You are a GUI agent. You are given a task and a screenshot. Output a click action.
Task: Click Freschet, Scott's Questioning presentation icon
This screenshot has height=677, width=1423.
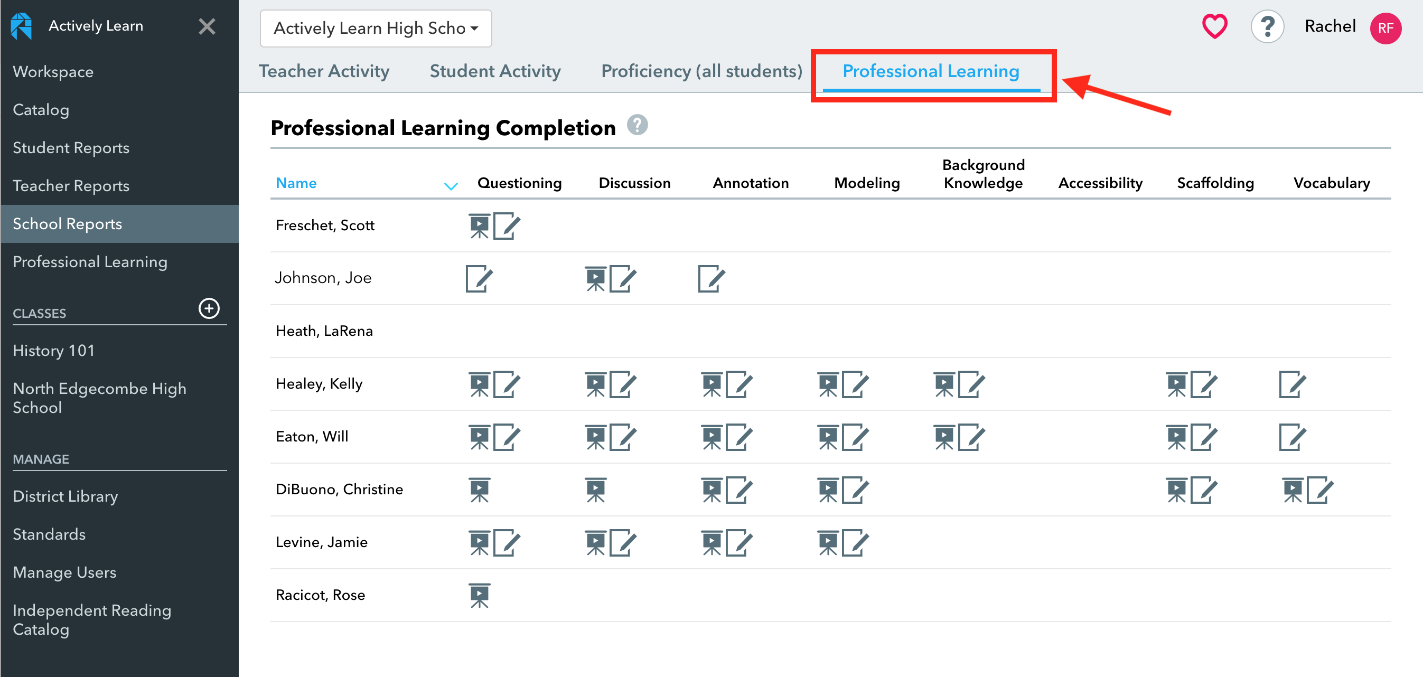click(480, 226)
